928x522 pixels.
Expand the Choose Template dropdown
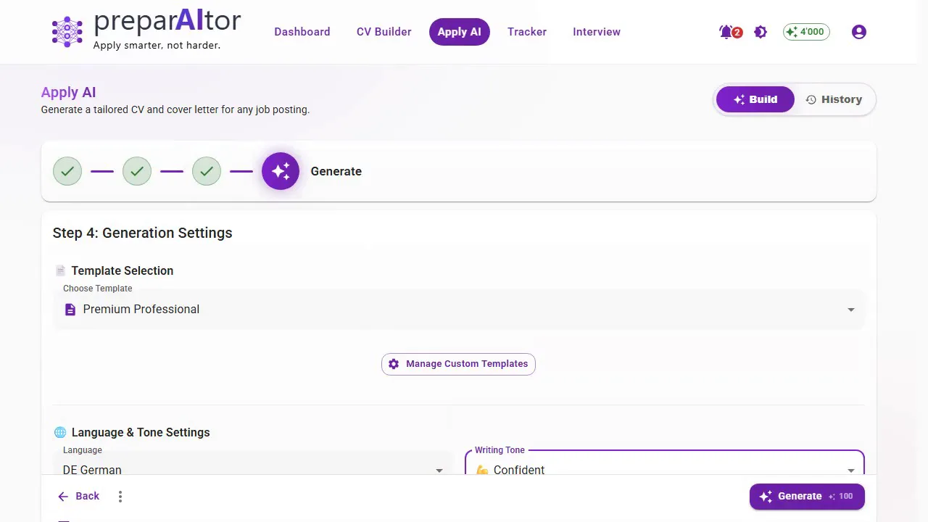click(458, 309)
